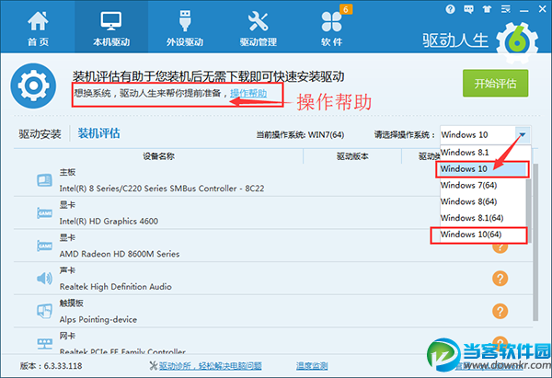Open the 温度监测 link
Image resolution: width=552 pixels, height=378 pixels.
(x=312, y=366)
